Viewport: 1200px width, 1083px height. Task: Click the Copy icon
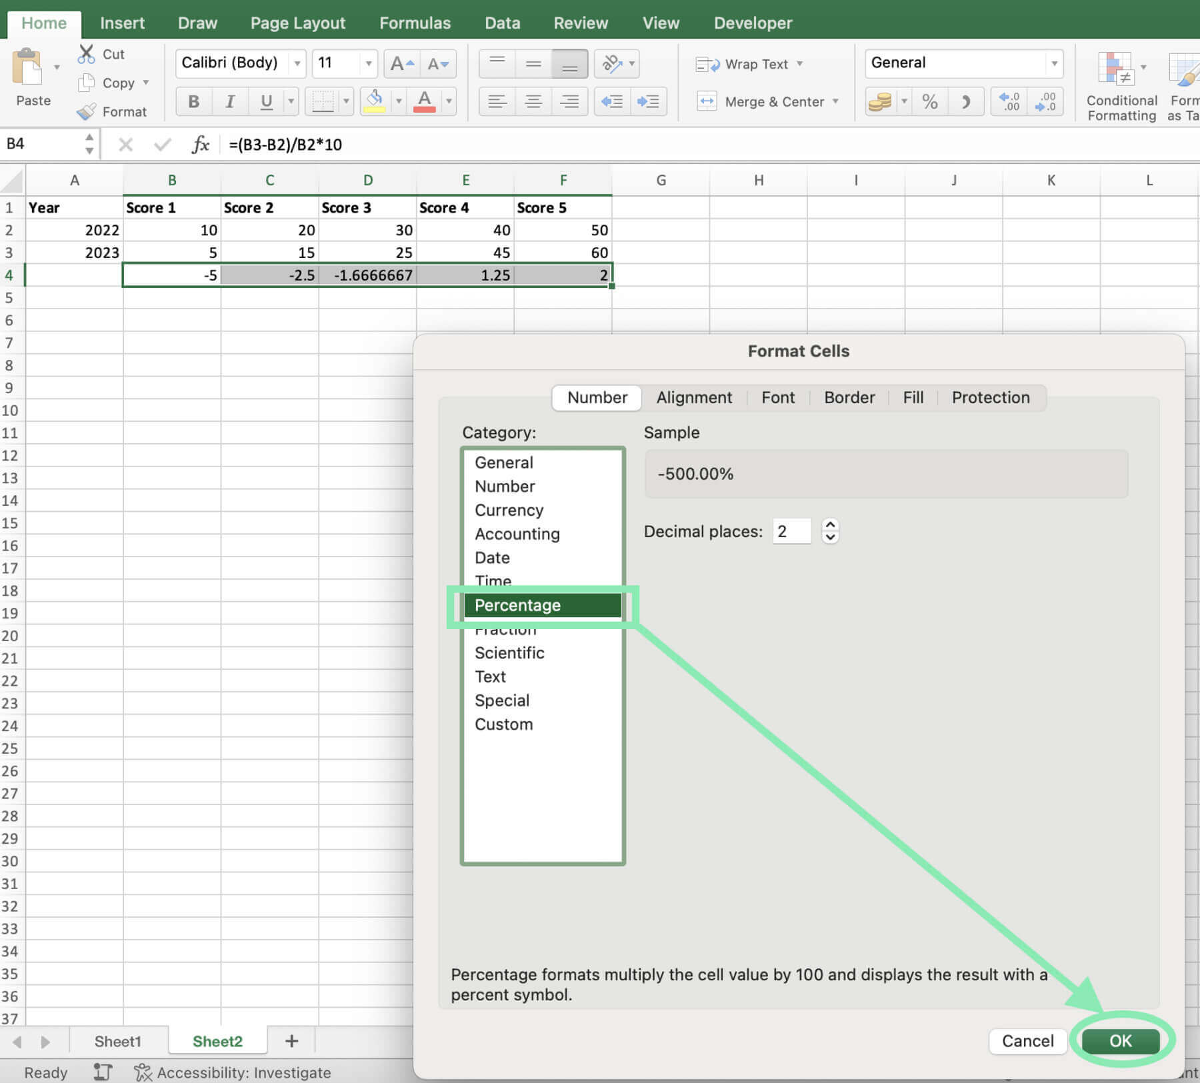[x=86, y=83]
